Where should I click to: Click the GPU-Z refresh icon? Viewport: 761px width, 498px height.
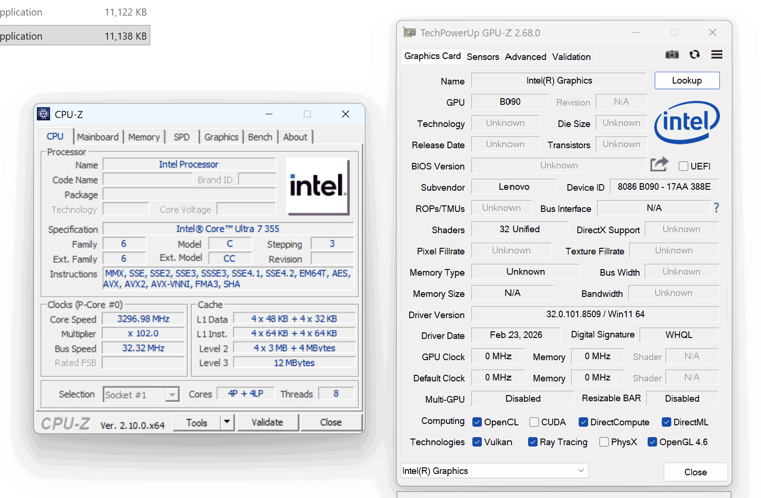click(694, 54)
